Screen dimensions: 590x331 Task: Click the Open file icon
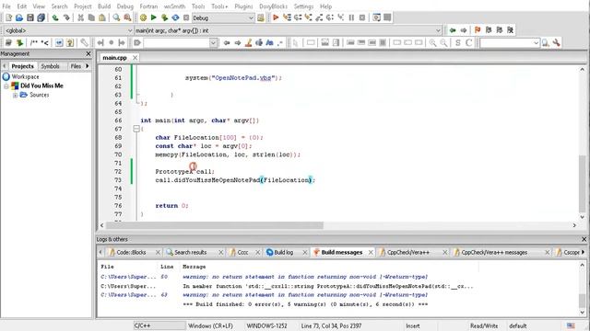pyautogui.click(x=19, y=17)
